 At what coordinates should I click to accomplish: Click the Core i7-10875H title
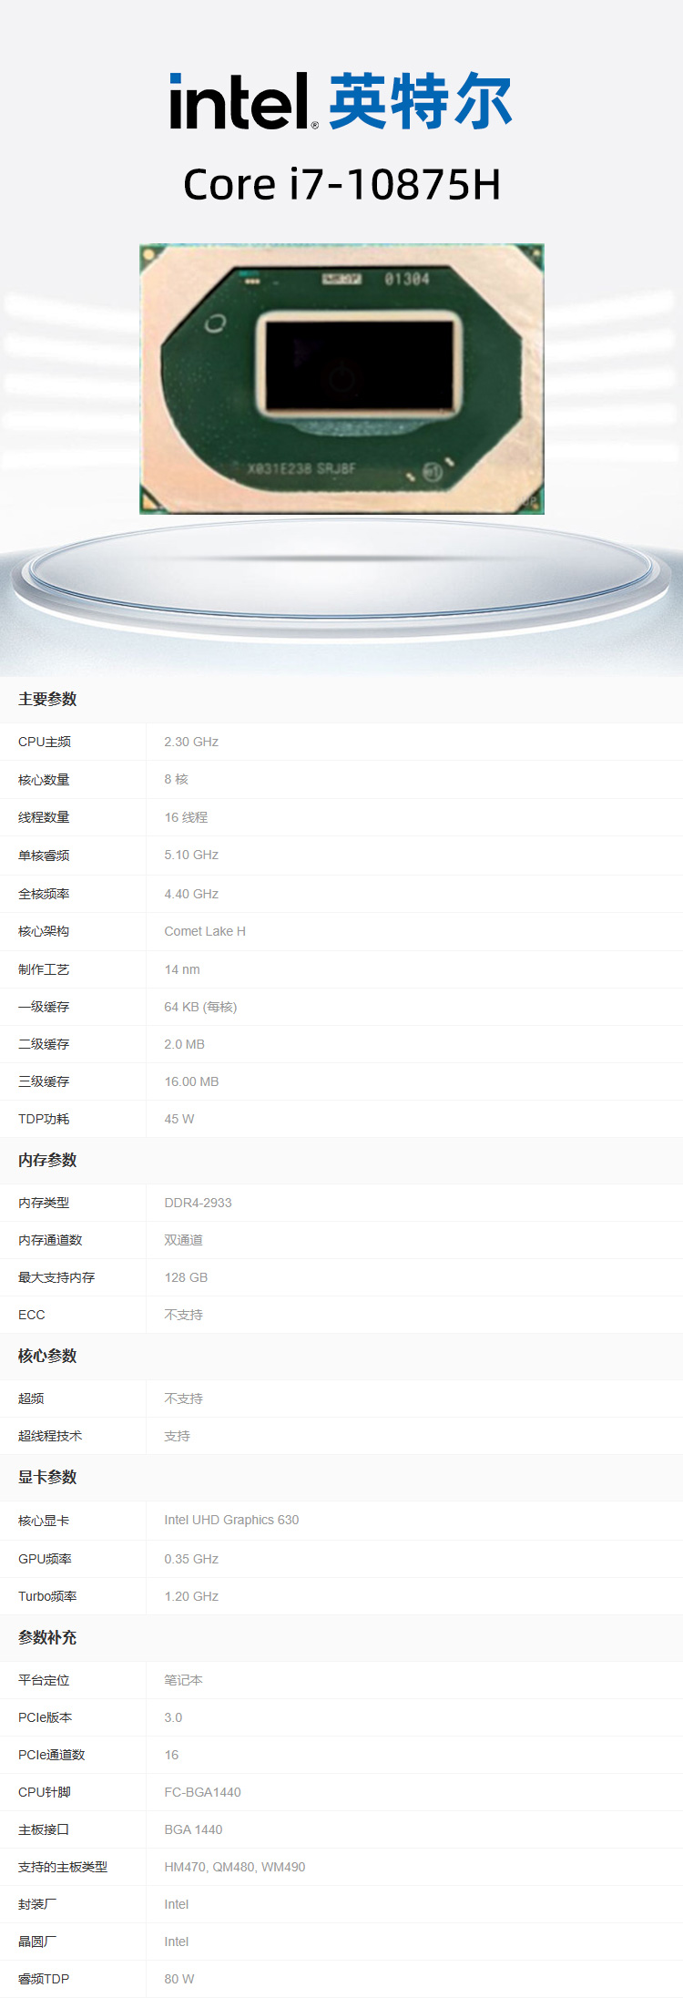click(341, 184)
